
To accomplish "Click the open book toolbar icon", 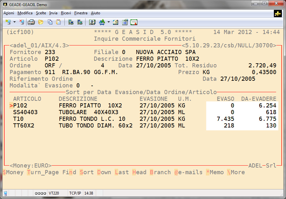I will [92, 22].
